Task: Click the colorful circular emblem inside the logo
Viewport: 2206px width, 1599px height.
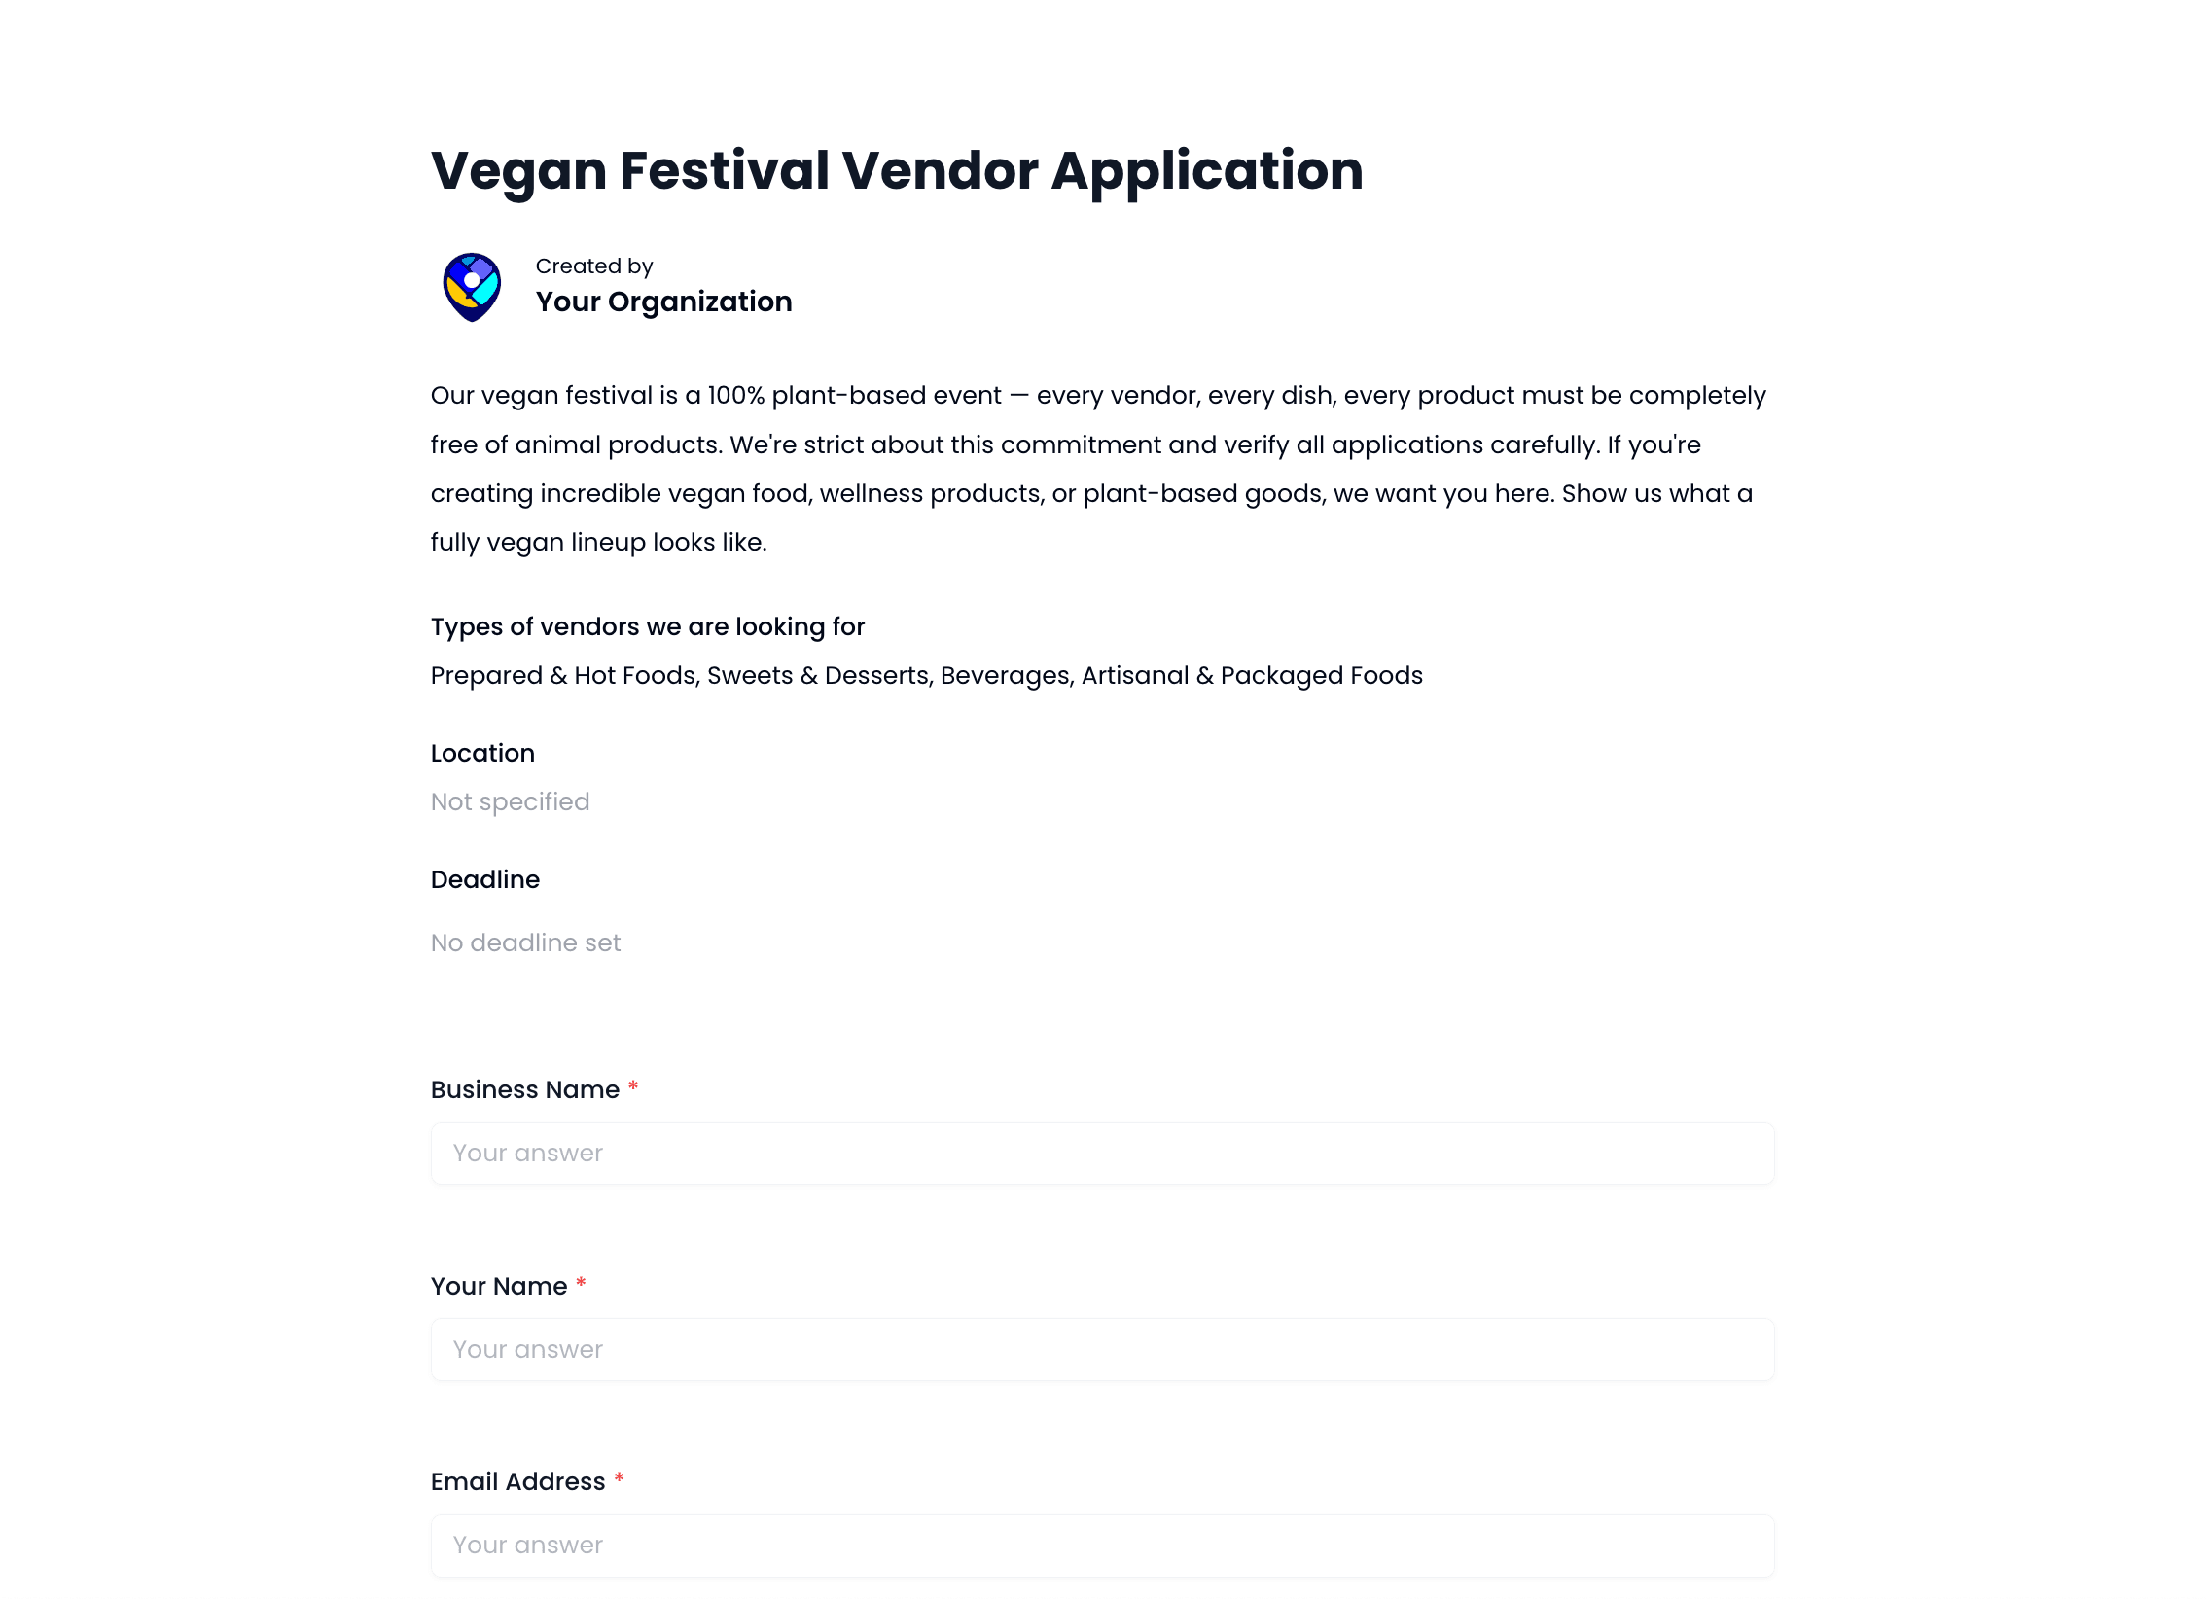Action: click(x=474, y=280)
